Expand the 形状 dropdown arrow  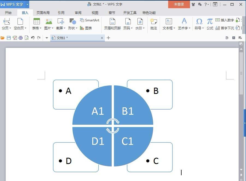[x=76, y=28]
